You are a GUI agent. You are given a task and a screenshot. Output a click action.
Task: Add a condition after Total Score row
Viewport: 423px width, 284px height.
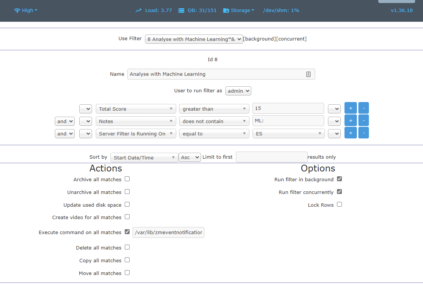click(x=351, y=108)
